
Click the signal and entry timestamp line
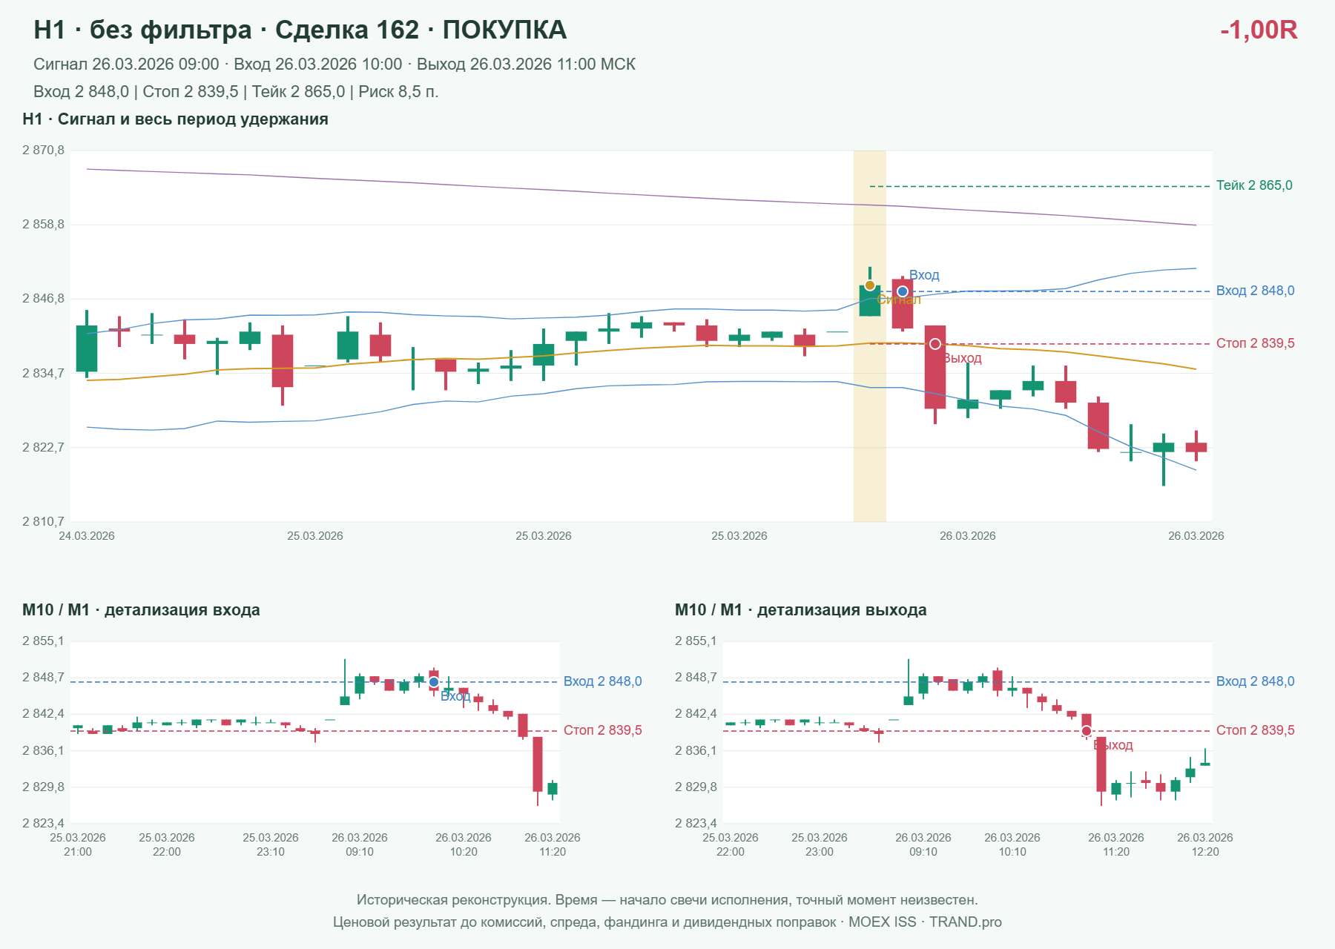(x=334, y=65)
